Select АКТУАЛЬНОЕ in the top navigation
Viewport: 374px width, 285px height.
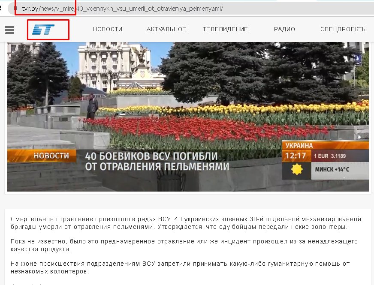[x=166, y=29]
